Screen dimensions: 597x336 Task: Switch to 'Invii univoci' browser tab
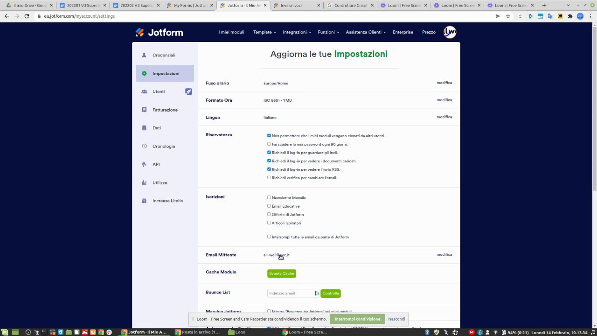[x=297, y=6]
